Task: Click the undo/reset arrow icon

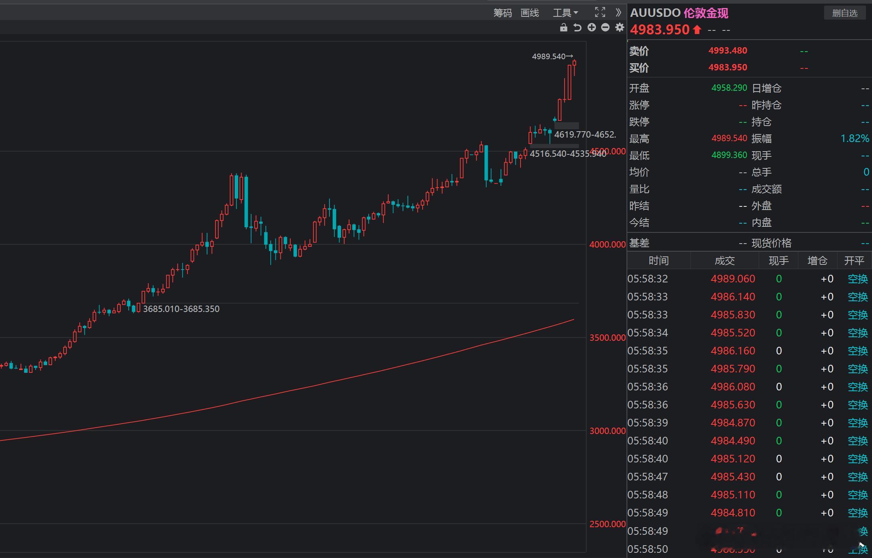Action: point(577,27)
